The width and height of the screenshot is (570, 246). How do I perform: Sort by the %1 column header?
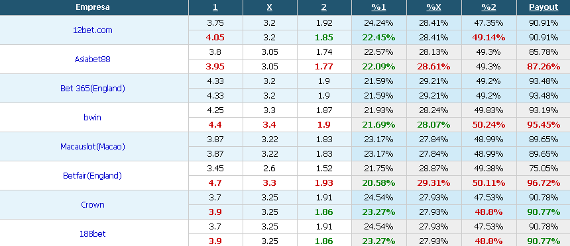[x=378, y=7]
